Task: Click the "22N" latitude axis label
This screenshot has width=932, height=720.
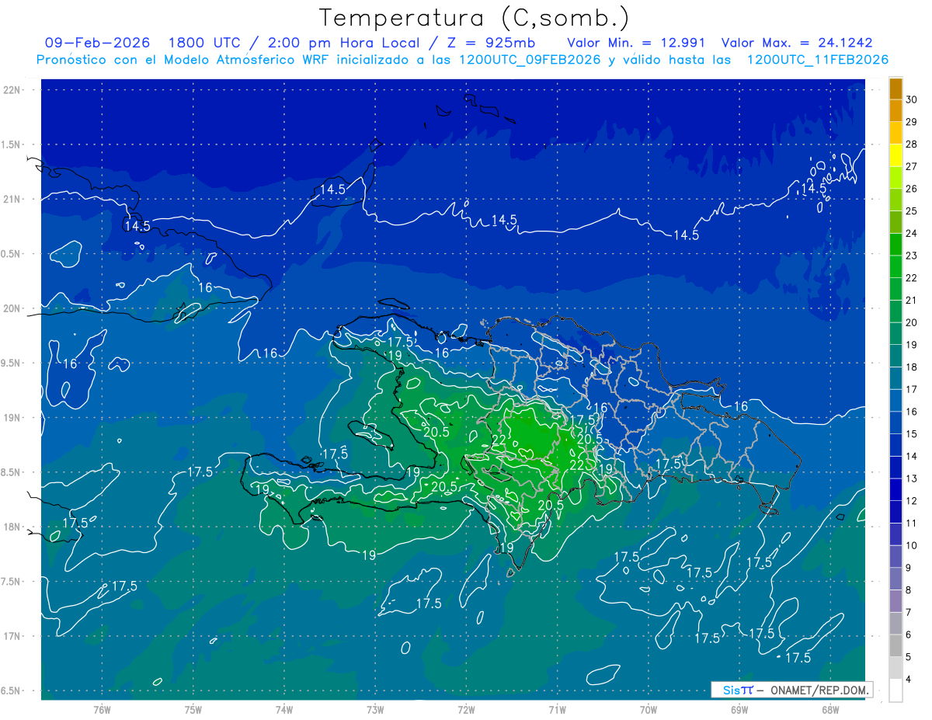Action: (12, 89)
